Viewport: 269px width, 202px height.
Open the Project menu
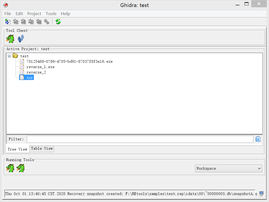click(34, 13)
